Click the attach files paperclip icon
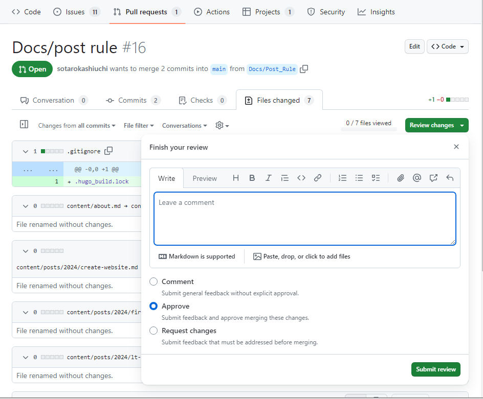Viewport: 483px width, 399px height. 401,178
